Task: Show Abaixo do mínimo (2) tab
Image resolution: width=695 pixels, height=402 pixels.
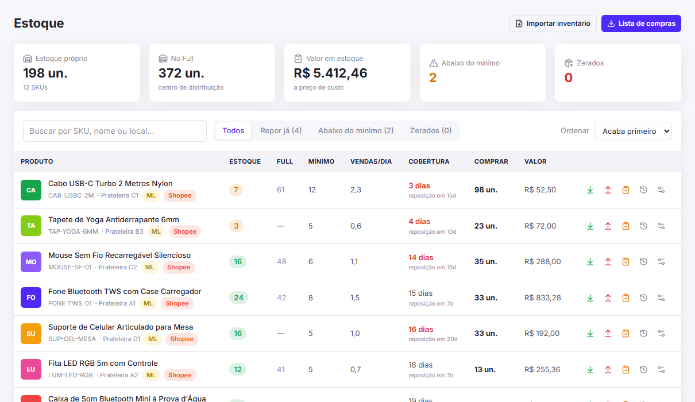Action: 356,131
